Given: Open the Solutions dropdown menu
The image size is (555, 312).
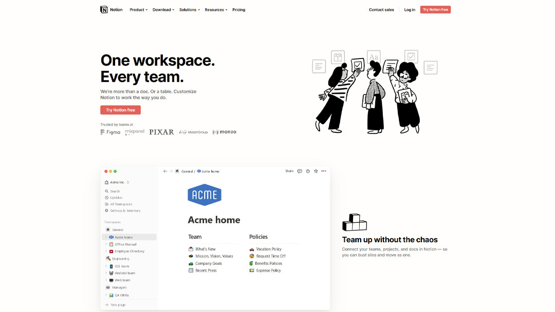Looking at the screenshot, I should (189, 10).
